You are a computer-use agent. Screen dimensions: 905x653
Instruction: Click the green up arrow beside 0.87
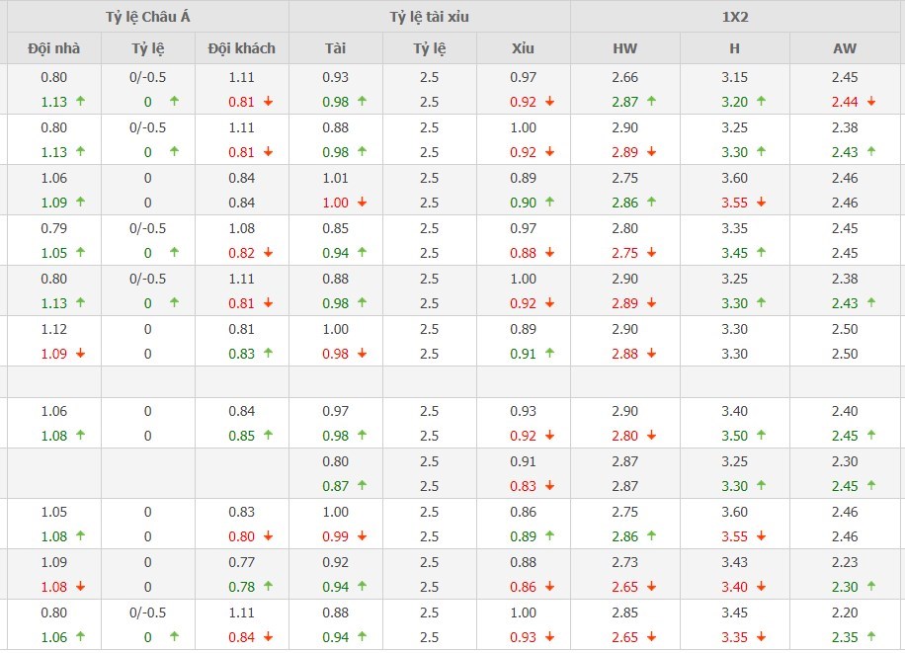(362, 486)
